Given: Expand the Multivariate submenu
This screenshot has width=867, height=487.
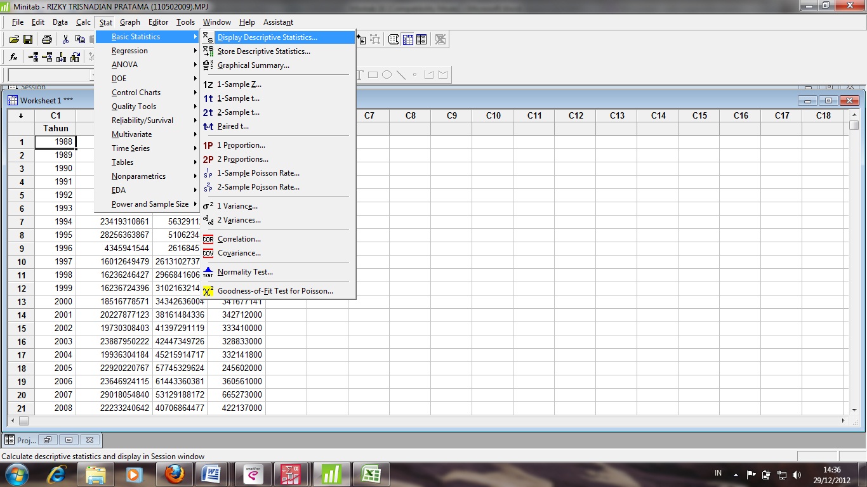Looking at the screenshot, I should 147,134.
